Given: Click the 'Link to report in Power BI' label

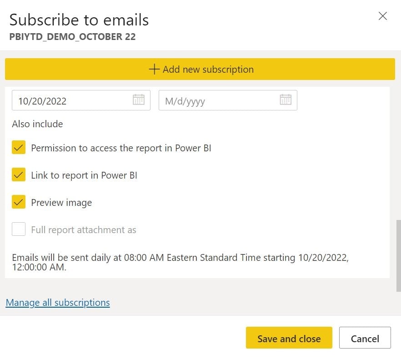Looking at the screenshot, I should pos(84,175).
